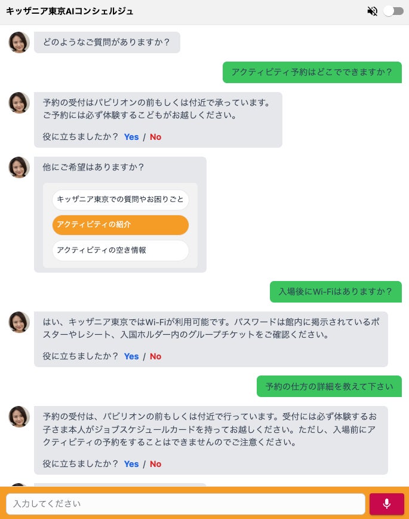Click the green アクティビティ予約はどこでできますか message

(x=312, y=72)
